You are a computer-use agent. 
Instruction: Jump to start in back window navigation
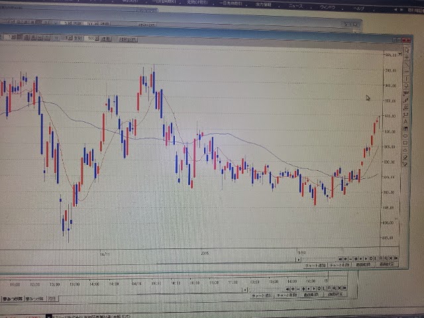click(288, 289)
